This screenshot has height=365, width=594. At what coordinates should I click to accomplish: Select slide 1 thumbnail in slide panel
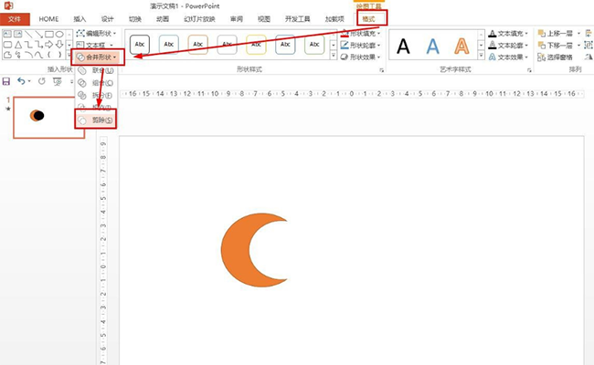point(48,115)
